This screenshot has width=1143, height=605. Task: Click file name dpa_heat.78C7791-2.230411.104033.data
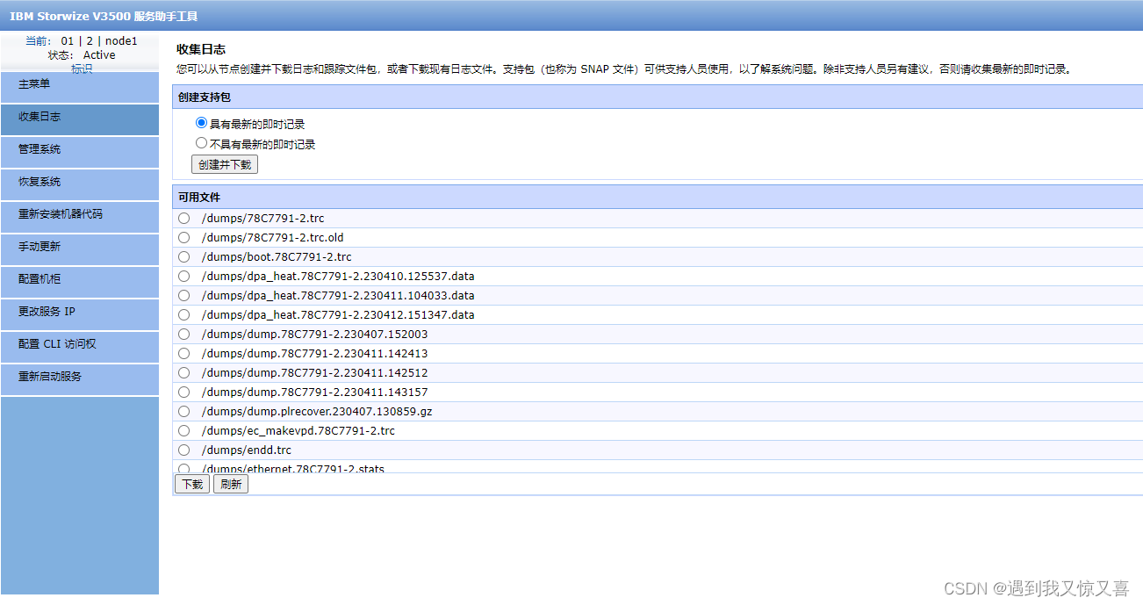point(338,296)
